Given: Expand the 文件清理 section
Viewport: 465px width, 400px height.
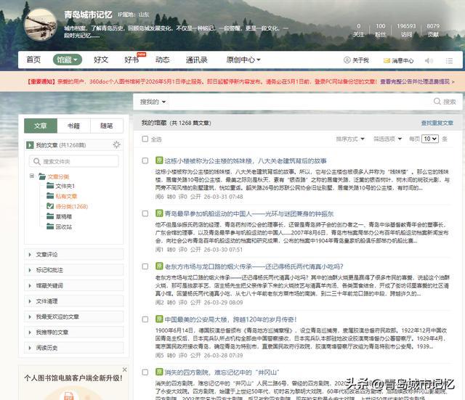Looking at the screenshot, I should (x=73, y=301).
